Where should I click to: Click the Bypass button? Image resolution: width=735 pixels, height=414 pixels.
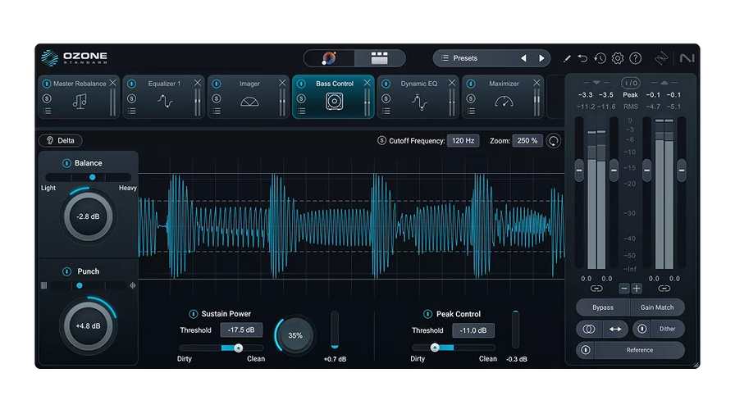603,307
